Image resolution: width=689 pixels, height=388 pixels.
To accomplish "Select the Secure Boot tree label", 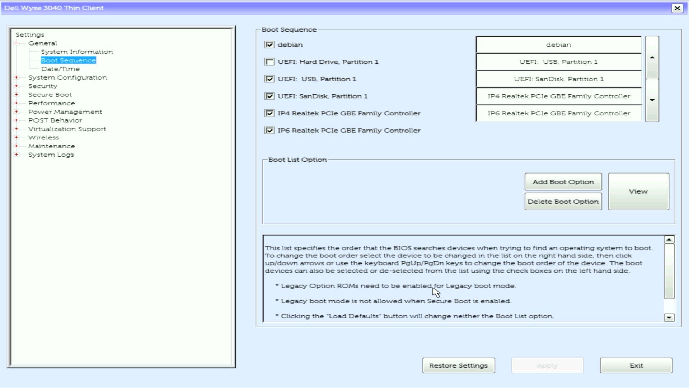I will tap(50, 95).
